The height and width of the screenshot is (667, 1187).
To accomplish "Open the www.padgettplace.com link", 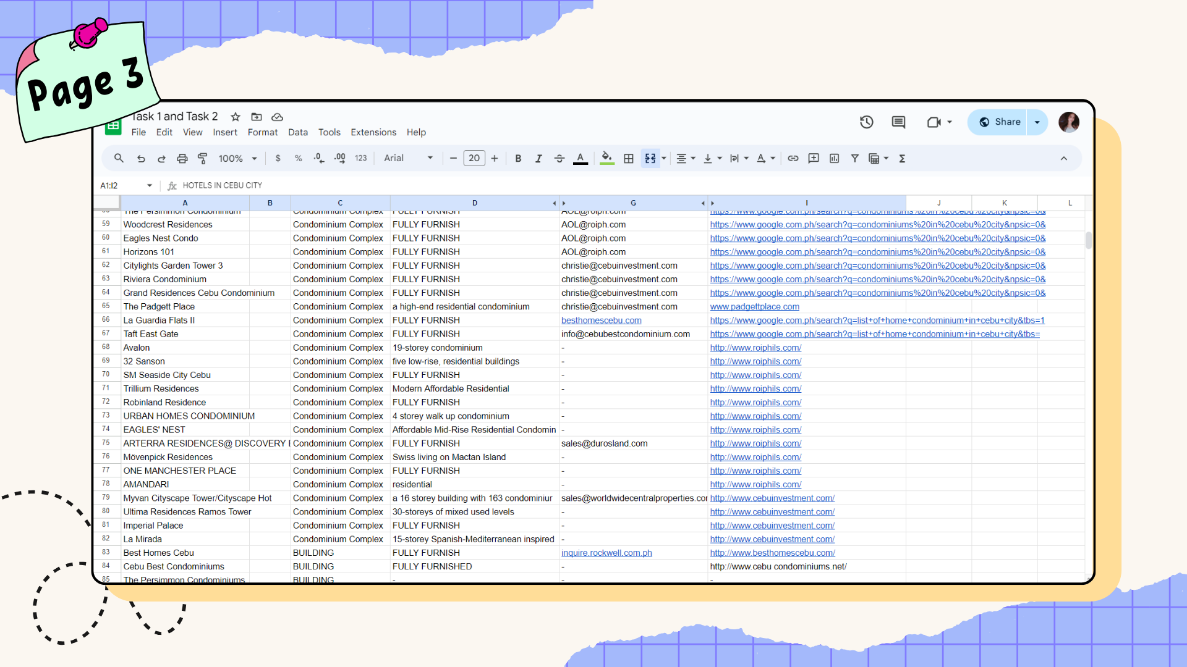I will pos(754,307).
